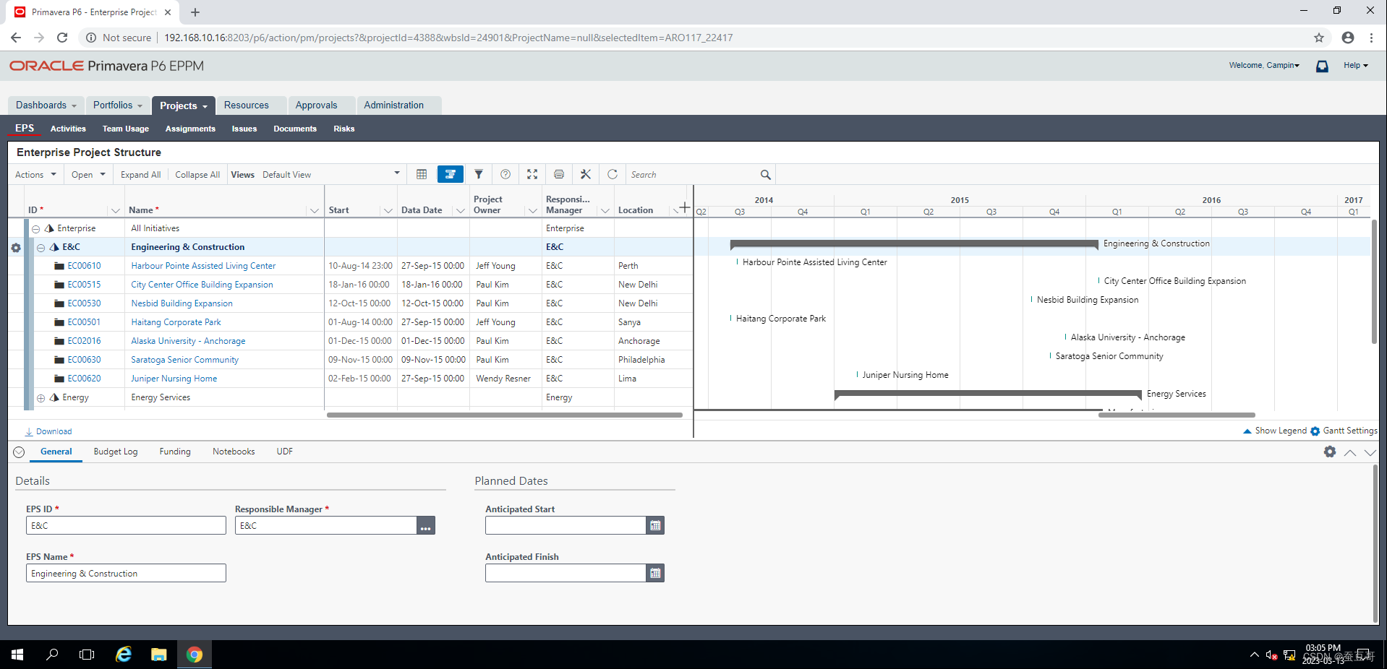Switch to spreadsheet table view icon

[x=422, y=174]
